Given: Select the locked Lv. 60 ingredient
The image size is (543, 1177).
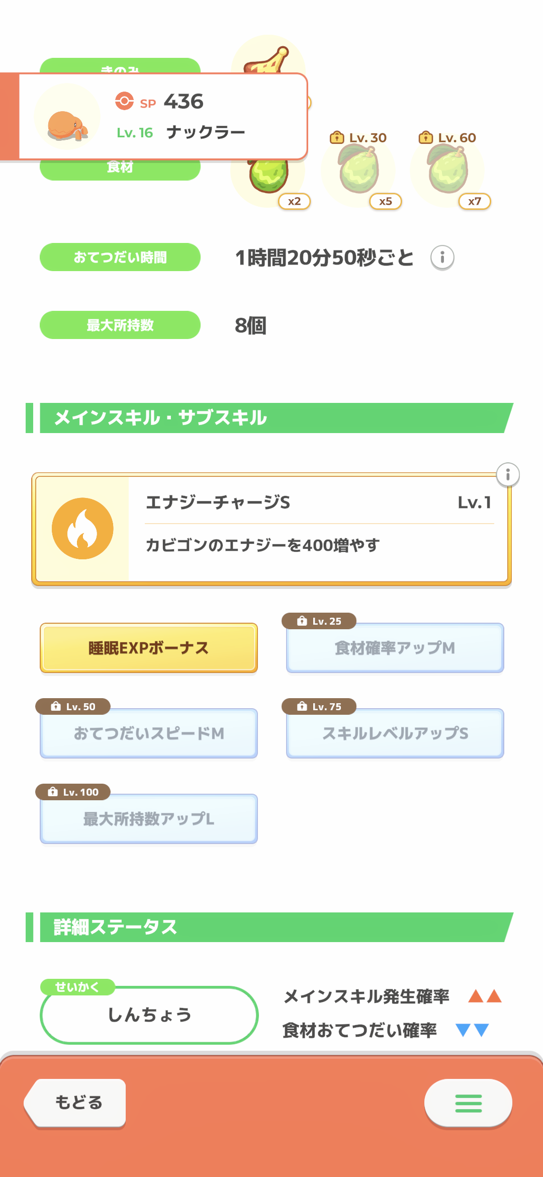Looking at the screenshot, I should click(447, 171).
